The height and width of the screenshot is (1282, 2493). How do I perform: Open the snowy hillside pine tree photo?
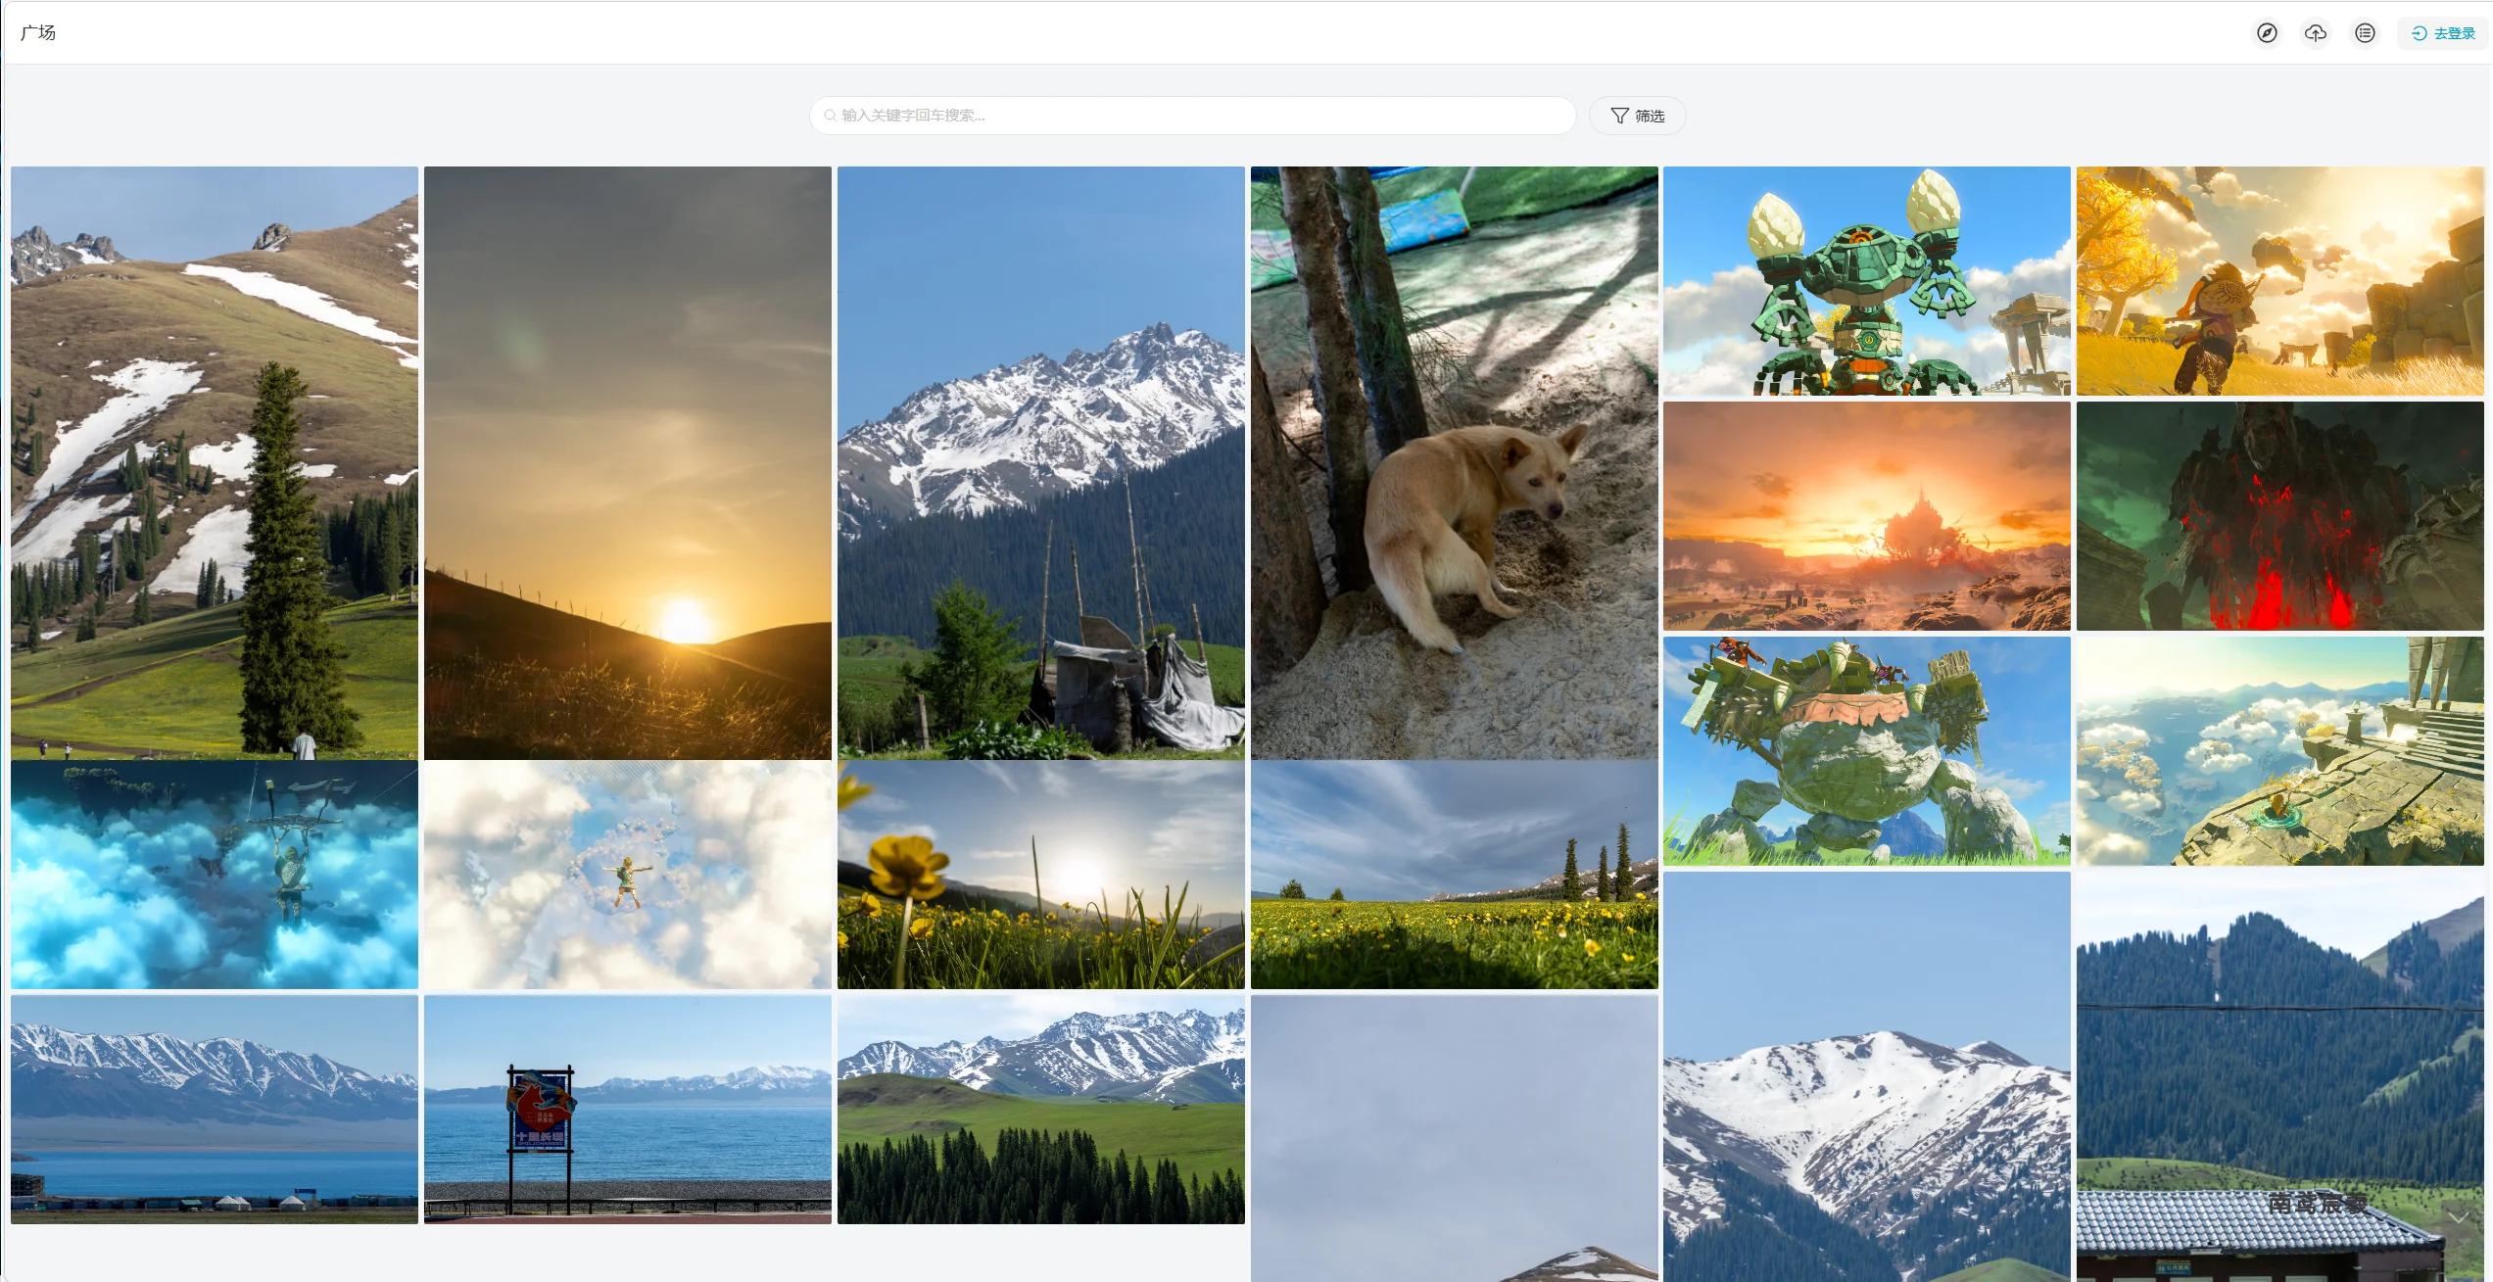(215, 462)
